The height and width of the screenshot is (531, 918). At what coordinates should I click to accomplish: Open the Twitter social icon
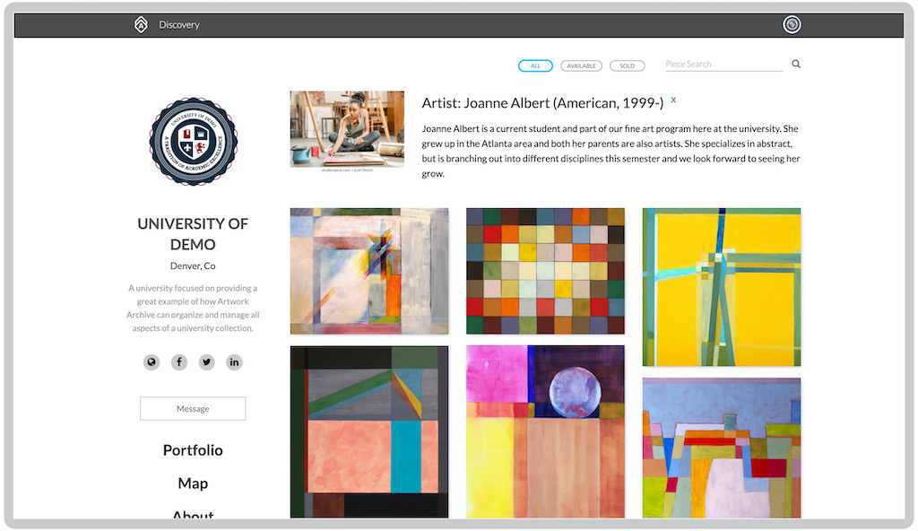207,362
